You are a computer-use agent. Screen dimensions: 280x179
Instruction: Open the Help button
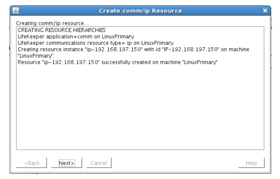pyautogui.click(x=251, y=163)
